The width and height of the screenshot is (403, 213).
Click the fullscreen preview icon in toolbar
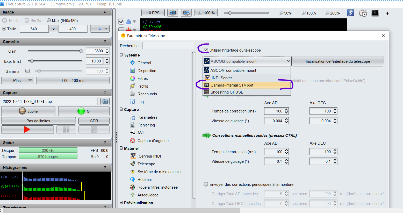[172, 13]
